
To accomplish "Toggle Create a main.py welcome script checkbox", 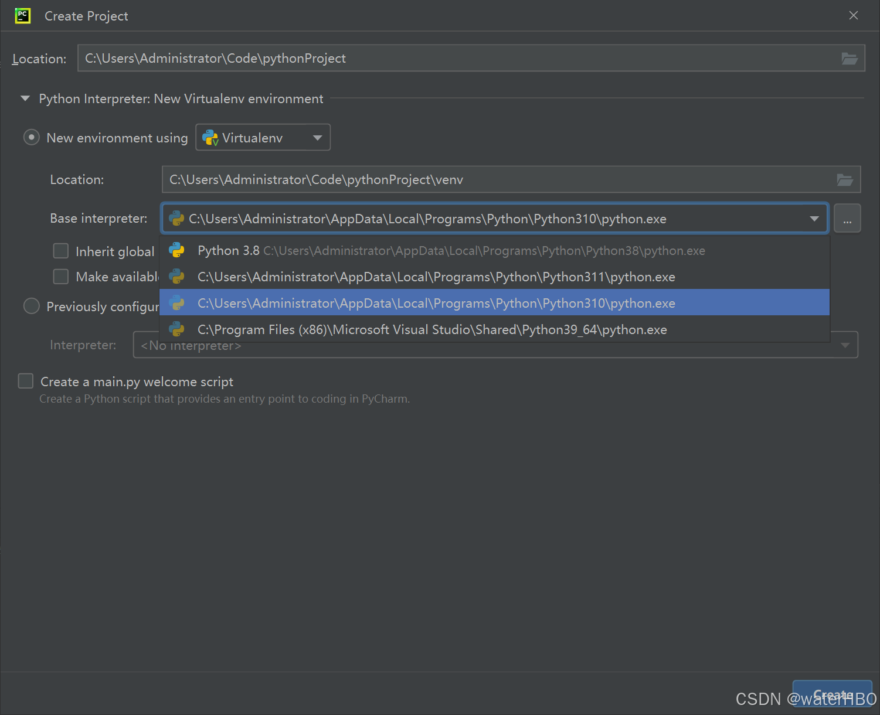I will pyautogui.click(x=26, y=381).
